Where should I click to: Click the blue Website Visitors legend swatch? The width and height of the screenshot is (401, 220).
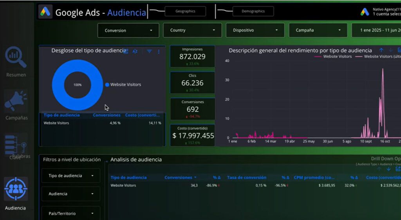point(107,85)
